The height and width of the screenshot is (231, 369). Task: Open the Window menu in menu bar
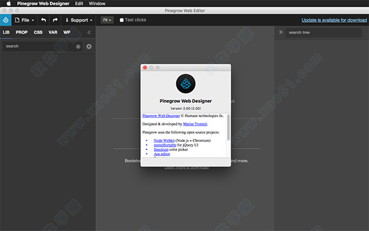[x=97, y=4]
